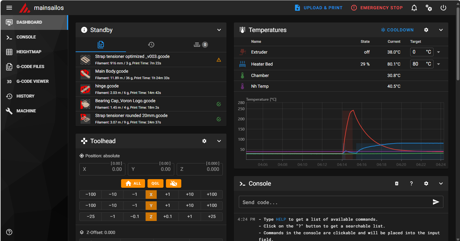Open Extruder target temperature preset dropdown
The height and width of the screenshot is (241, 460).
[438, 52]
